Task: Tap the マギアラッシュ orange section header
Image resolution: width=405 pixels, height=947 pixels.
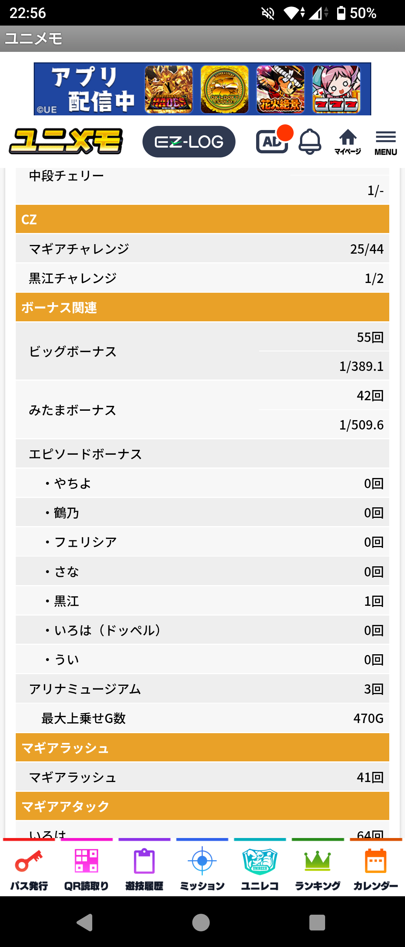Action: point(202,748)
